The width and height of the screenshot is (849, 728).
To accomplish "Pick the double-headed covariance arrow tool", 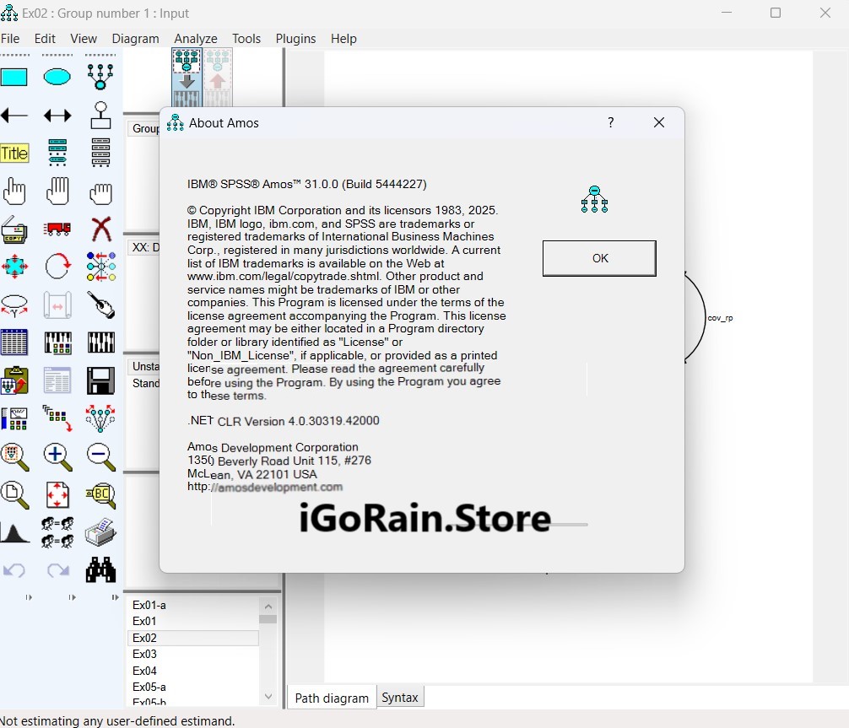I will [x=57, y=116].
